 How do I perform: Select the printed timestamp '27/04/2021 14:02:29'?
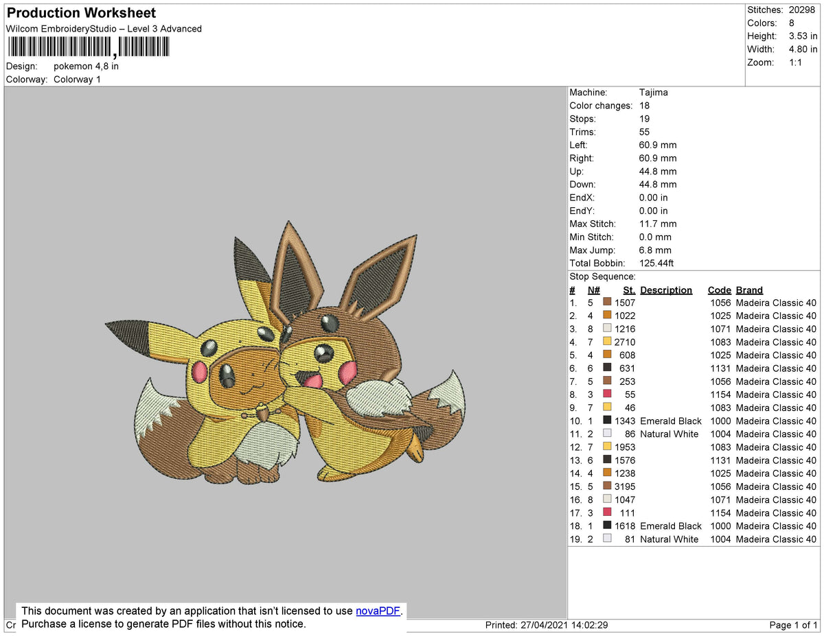pyautogui.click(x=564, y=625)
